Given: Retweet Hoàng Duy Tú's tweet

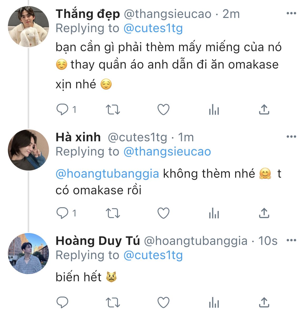Looking at the screenshot, I should [x=113, y=302].
